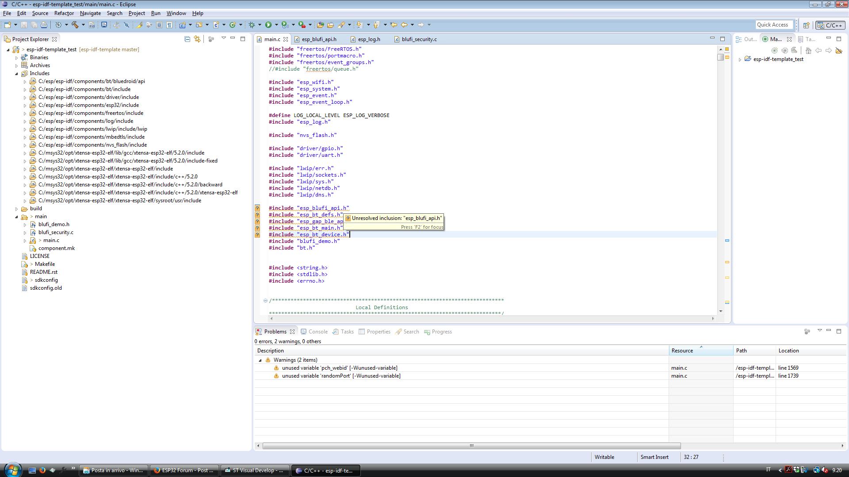849x477 pixels.
Task: Collapse the main folder node
Action: pos(17,216)
